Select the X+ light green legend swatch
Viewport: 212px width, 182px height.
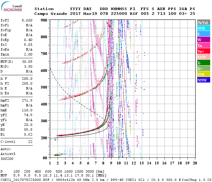204,69
